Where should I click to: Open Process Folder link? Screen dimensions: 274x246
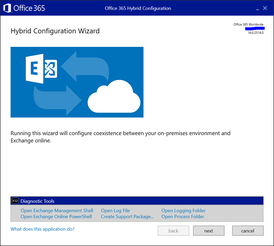tap(183, 217)
